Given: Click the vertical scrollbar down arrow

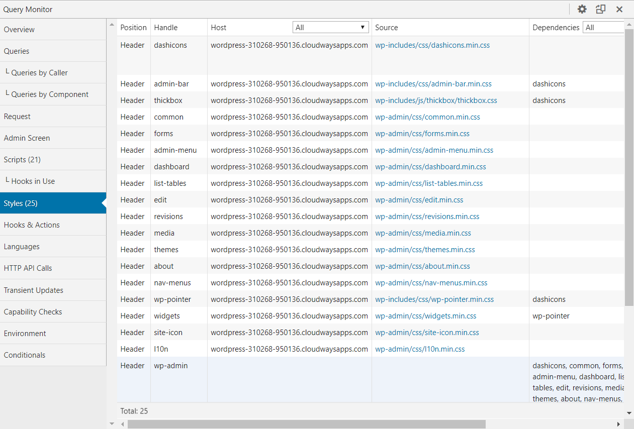Looking at the screenshot, I should 629,413.
